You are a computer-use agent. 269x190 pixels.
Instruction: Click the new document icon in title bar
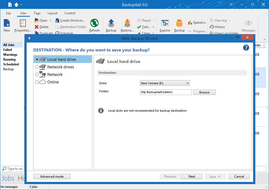10,5
